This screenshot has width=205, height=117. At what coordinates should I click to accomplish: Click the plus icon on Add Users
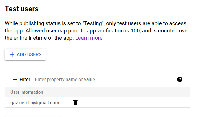12,54
